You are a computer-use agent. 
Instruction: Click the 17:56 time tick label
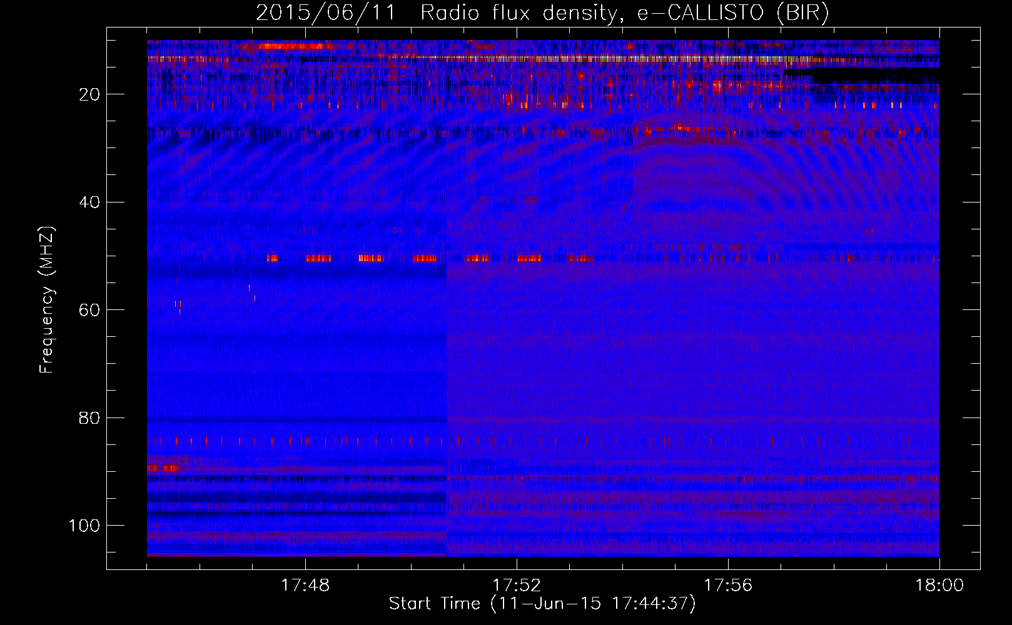(x=728, y=586)
